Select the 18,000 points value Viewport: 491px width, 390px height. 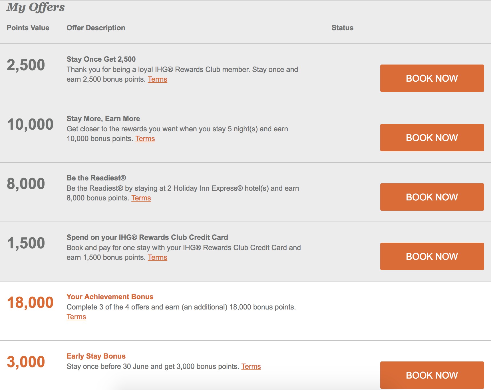click(x=30, y=303)
